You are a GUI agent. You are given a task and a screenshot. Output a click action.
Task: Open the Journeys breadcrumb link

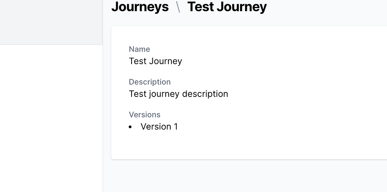point(140,7)
